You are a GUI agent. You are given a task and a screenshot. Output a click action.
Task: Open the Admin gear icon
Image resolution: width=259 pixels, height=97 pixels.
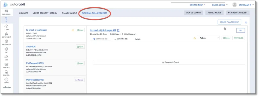(x=6, y=81)
